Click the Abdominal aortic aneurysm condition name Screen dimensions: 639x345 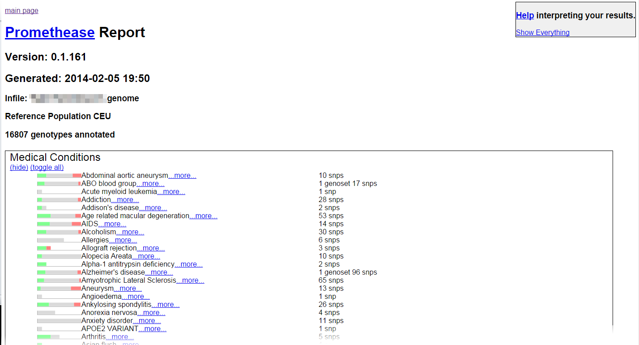(125, 176)
